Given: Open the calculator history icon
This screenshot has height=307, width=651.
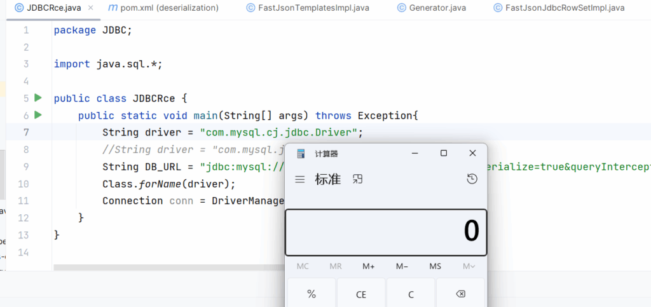Looking at the screenshot, I should point(472,180).
